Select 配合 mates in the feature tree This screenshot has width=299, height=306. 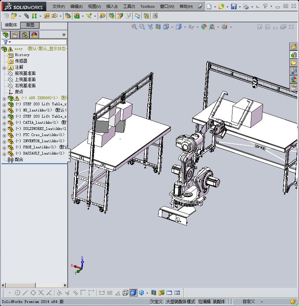point(19,160)
